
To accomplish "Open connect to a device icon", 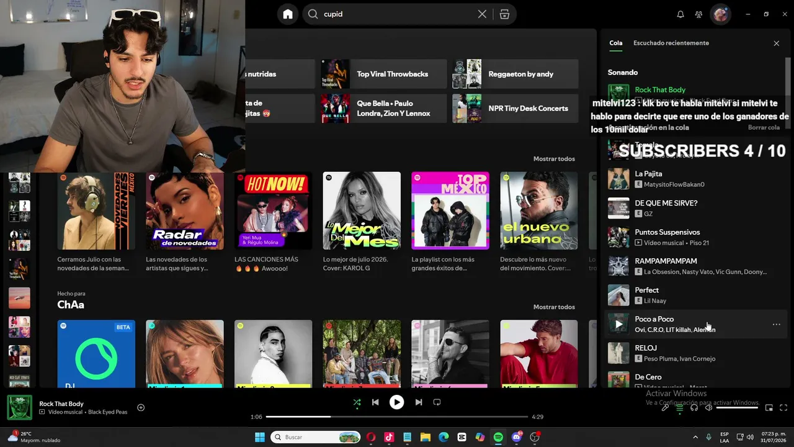I will point(694,408).
